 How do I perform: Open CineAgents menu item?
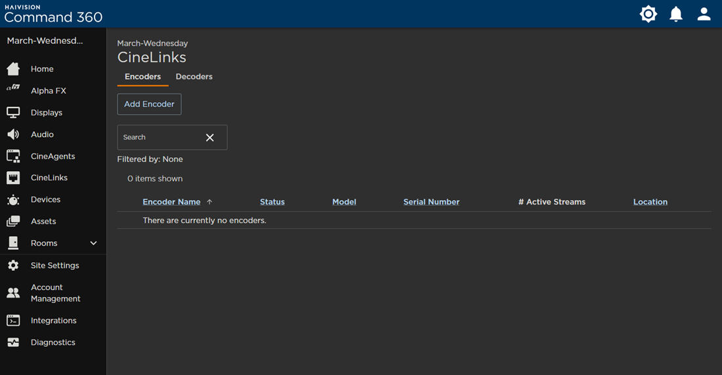(x=53, y=156)
